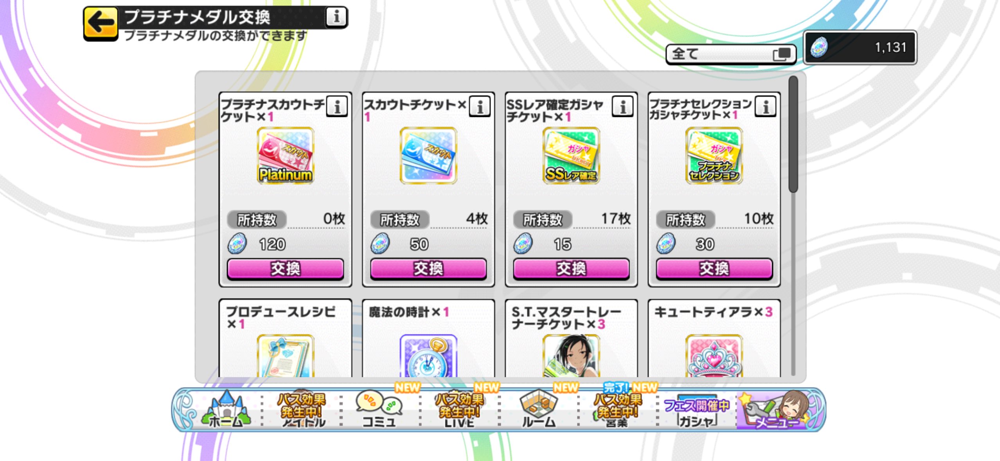Image resolution: width=1000 pixels, height=461 pixels.
Task: Select the キュートティアラ tiara thumbnail
Action: pos(714,356)
